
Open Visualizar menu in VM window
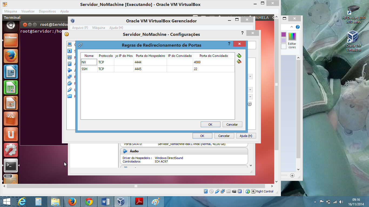[28, 11]
